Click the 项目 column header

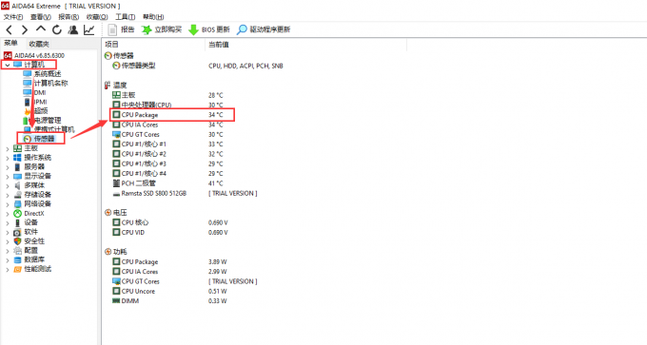(x=153, y=44)
